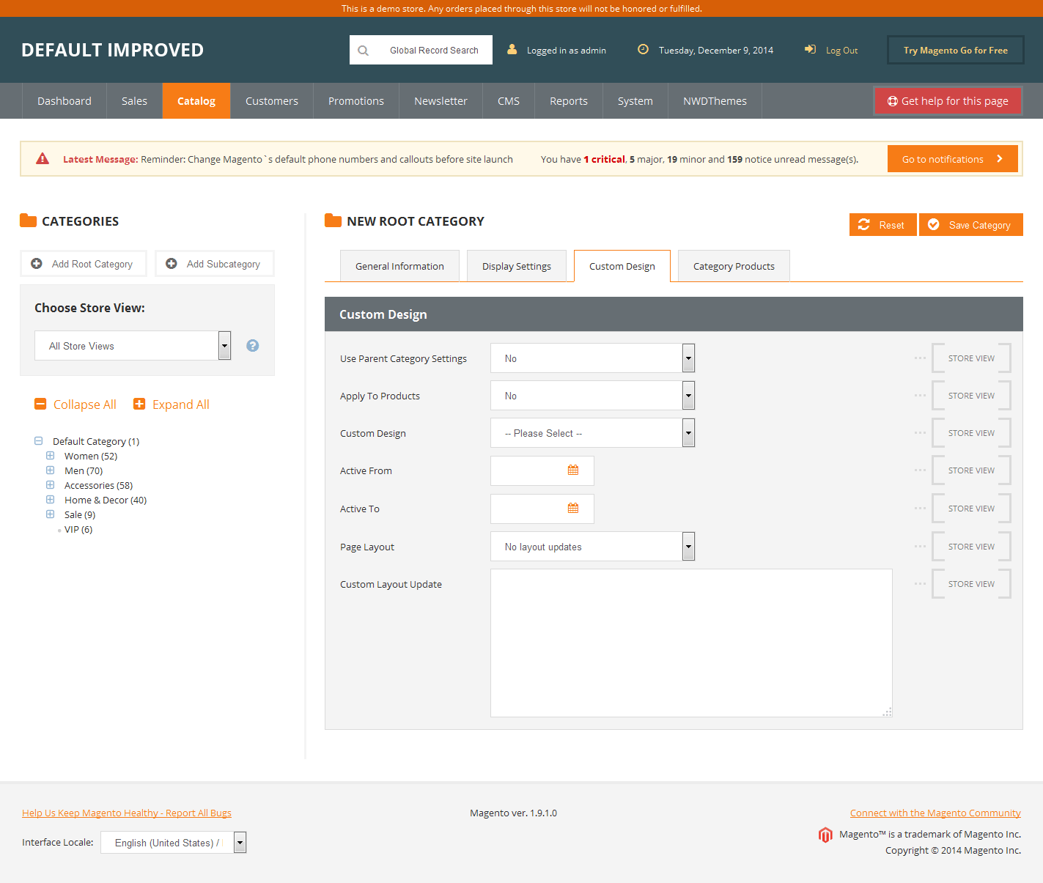This screenshot has width=1043, height=883.
Task: Click the red warning triangle in Latest Message bar
Action: (43, 158)
